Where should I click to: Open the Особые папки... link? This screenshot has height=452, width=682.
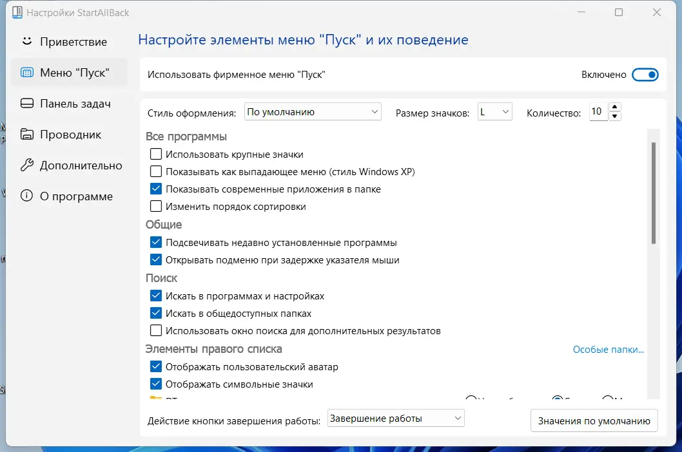point(608,349)
